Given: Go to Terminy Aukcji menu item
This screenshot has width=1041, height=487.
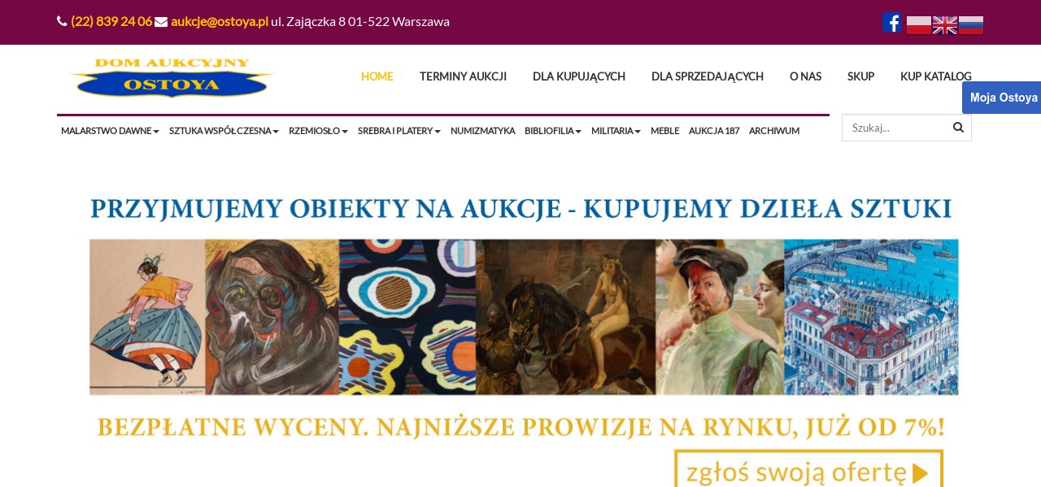Looking at the screenshot, I should (x=463, y=76).
